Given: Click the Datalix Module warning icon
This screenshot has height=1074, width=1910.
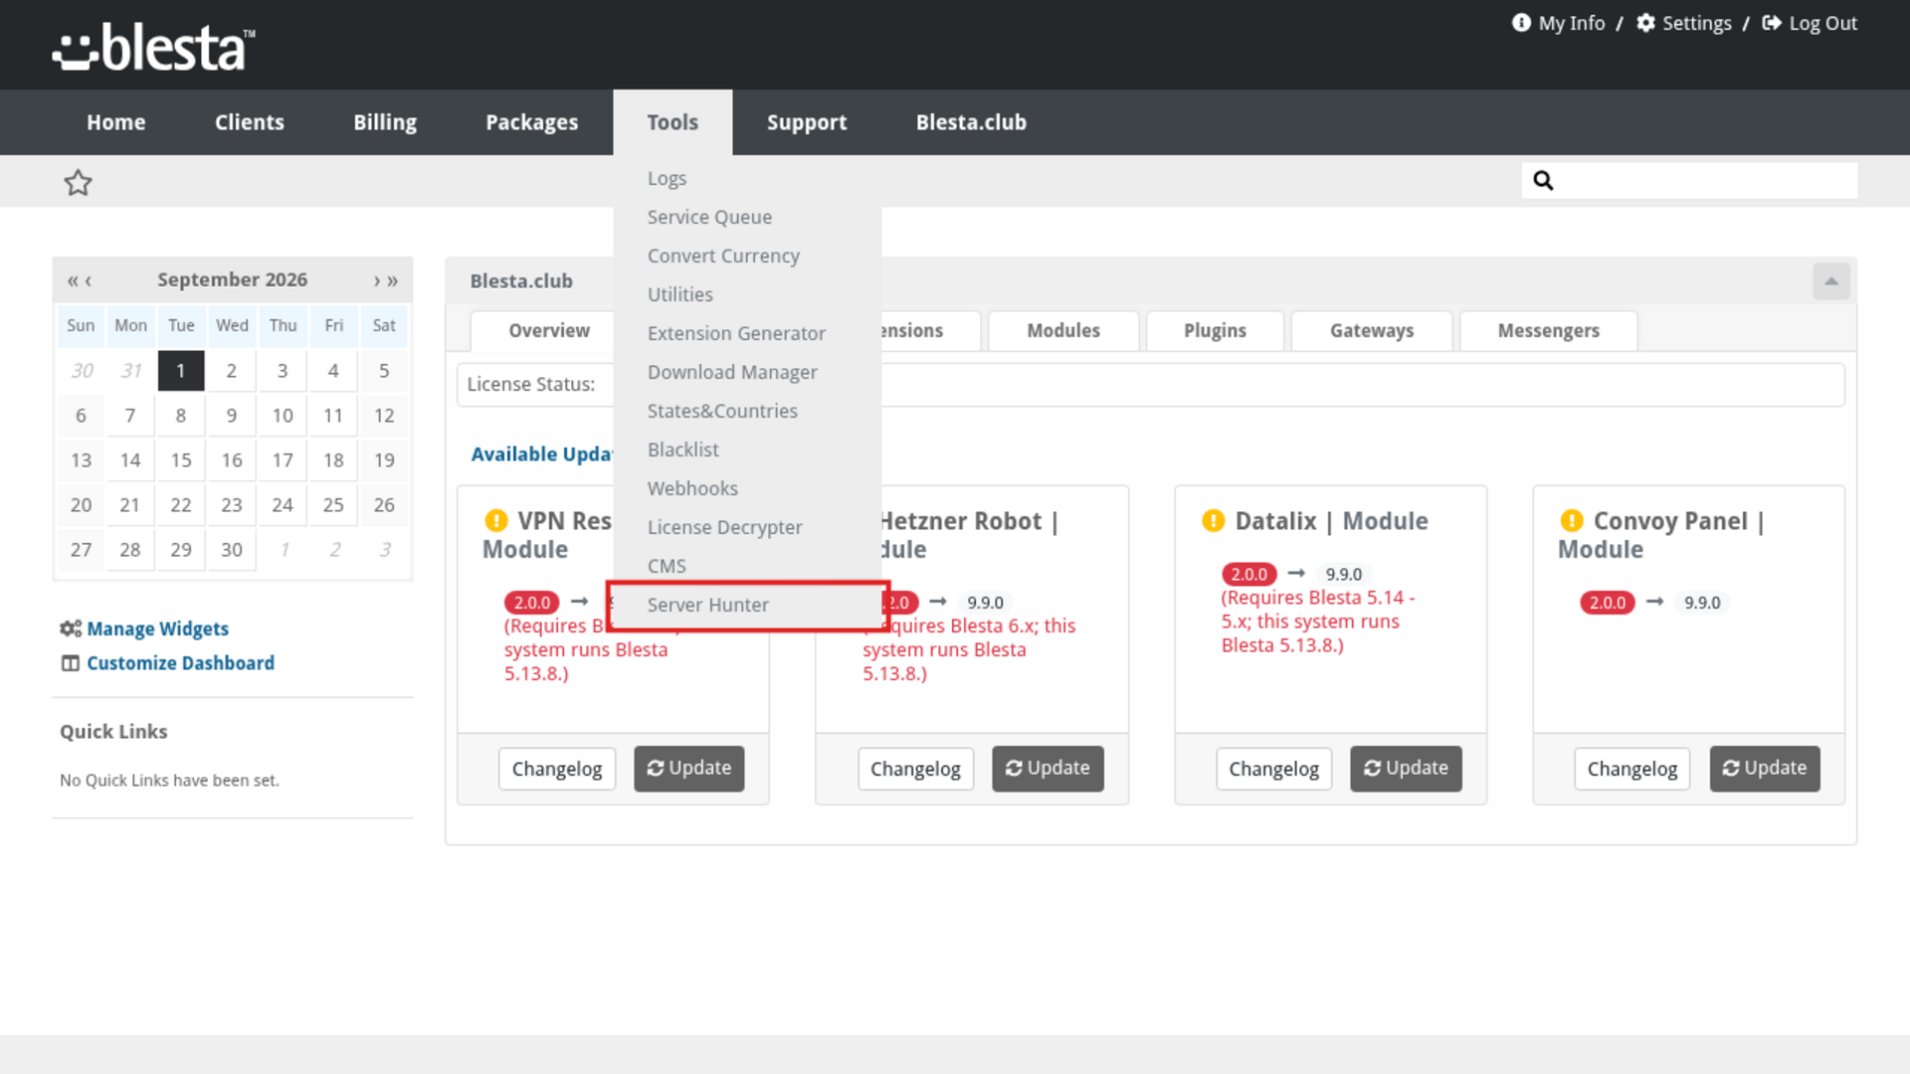Looking at the screenshot, I should [1214, 520].
